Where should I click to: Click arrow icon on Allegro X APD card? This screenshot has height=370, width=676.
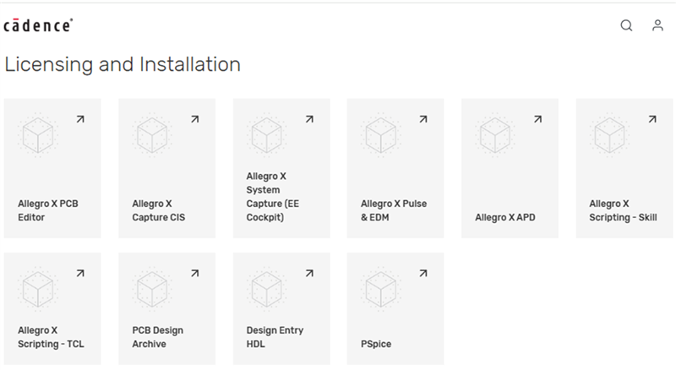click(537, 120)
